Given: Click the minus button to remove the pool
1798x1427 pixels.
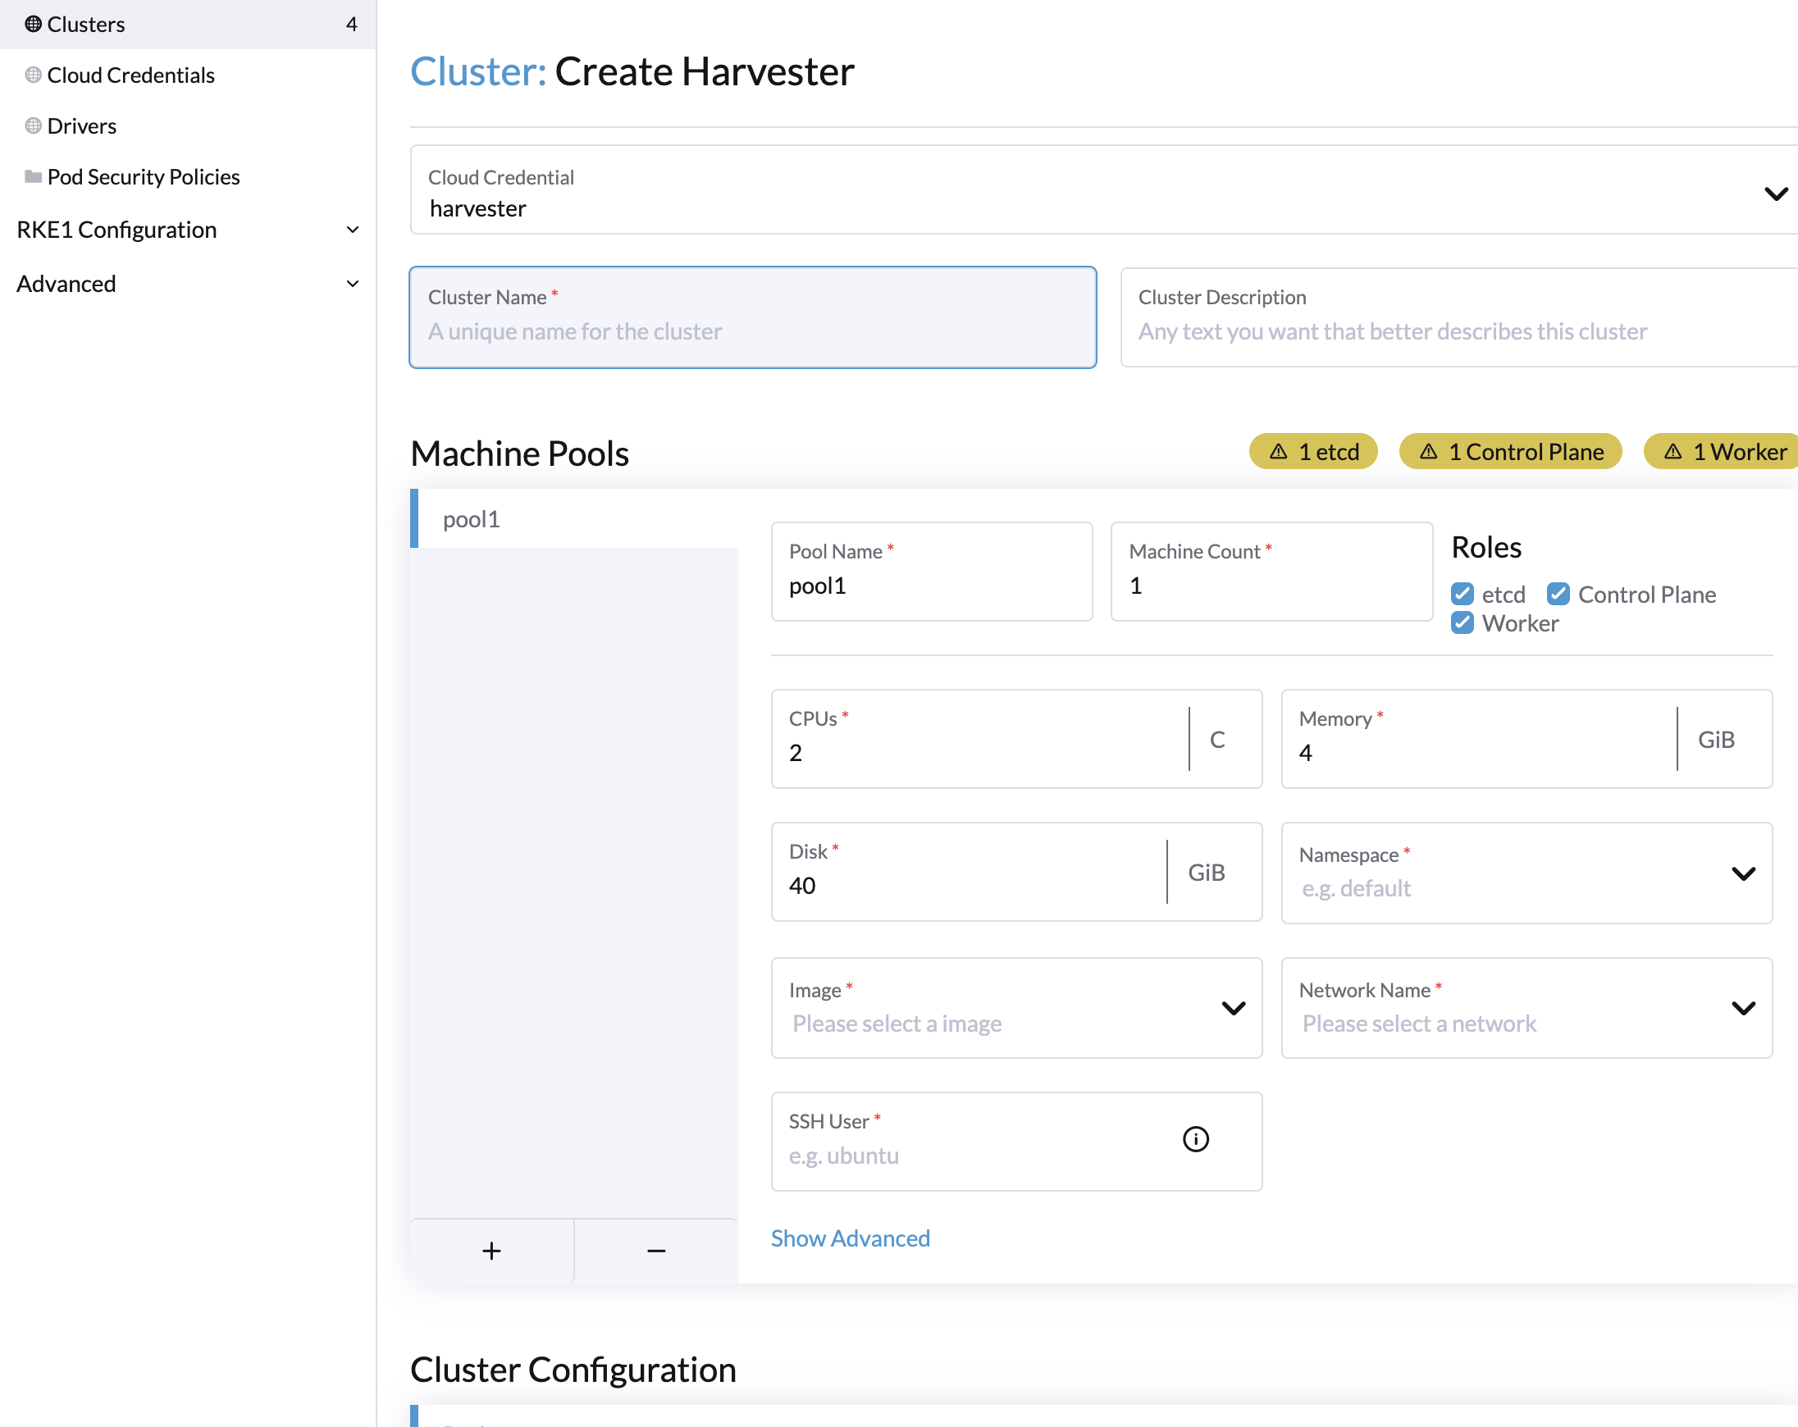Looking at the screenshot, I should [x=656, y=1249].
